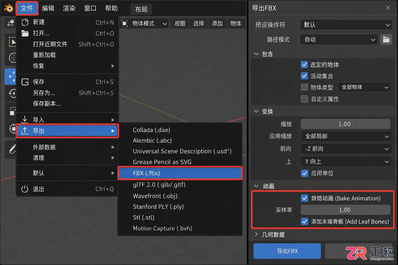
Task: Click the editor type icon at top-left
Action: (11, 23)
